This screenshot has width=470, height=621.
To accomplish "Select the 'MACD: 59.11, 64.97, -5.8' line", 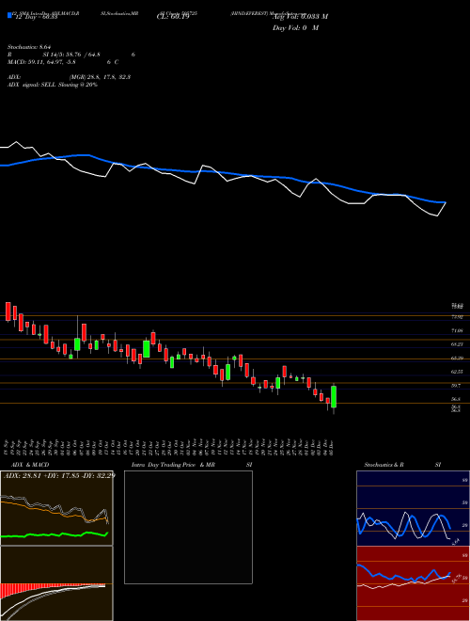I will pyautogui.click(x=42, y=62).
